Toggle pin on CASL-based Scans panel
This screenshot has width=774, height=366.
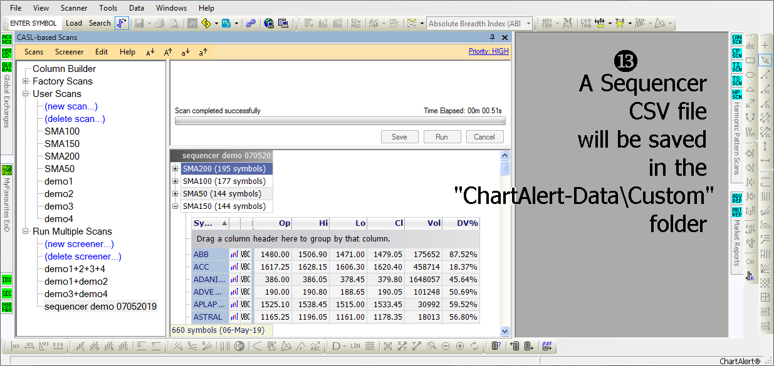tap(492, 38)
